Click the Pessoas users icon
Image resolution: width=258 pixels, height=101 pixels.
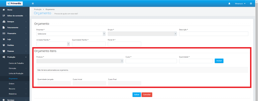4,51
